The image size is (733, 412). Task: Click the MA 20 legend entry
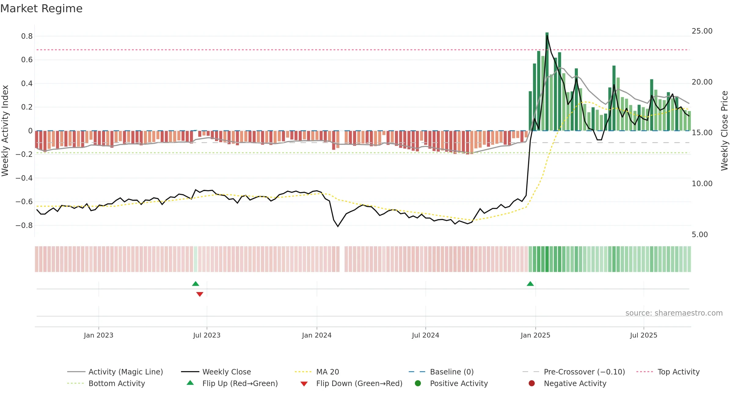(x=317, y=372)
